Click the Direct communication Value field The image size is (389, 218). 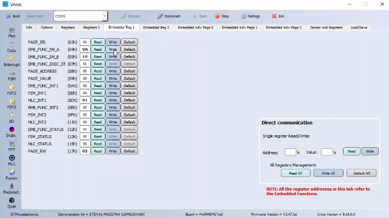[327, 152]
